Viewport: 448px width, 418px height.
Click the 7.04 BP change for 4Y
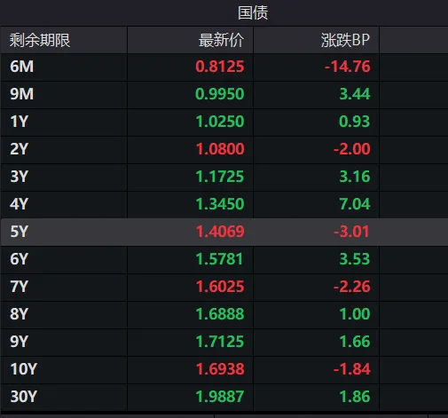pyautogui.click(x=355, y=204)
